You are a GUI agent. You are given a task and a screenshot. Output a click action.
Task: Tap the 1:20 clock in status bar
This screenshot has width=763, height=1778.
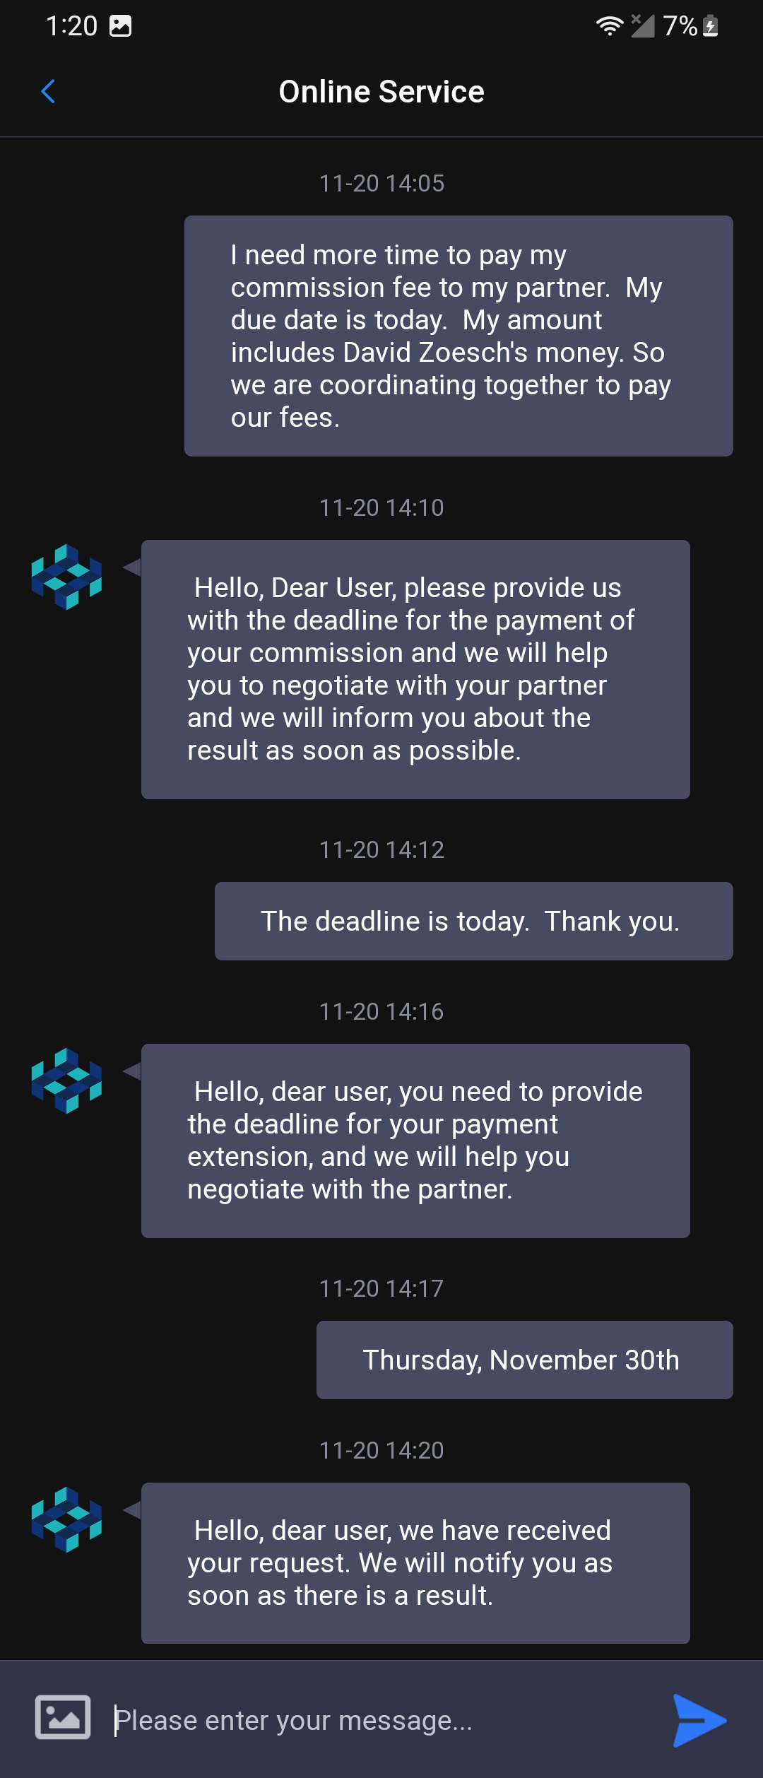point(71,26)
